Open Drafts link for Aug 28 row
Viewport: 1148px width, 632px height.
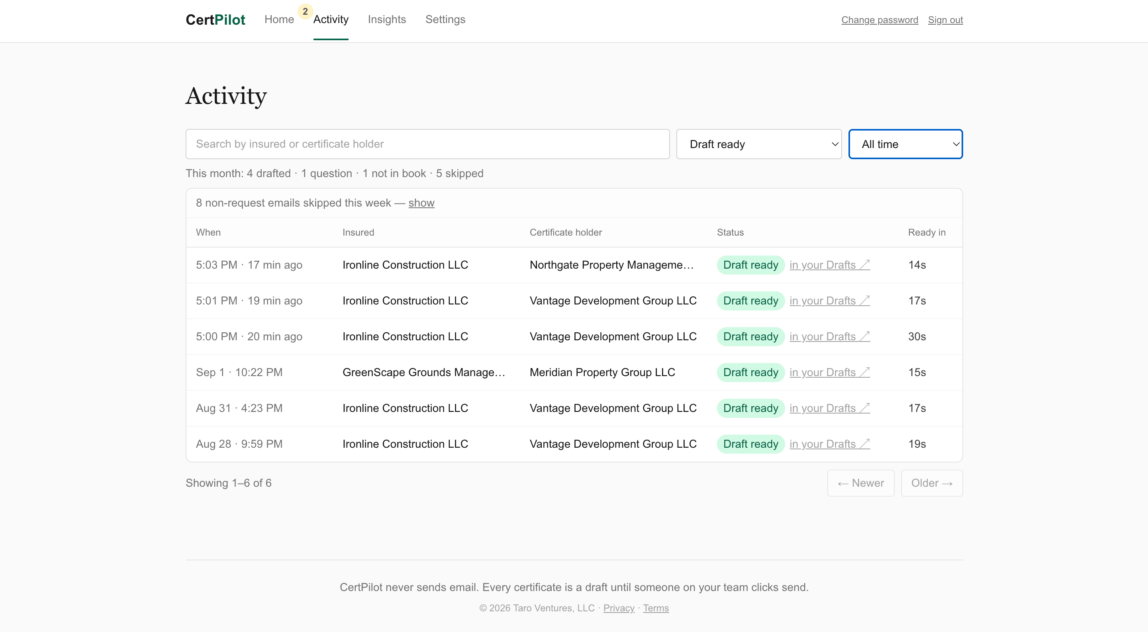point(829,444)
